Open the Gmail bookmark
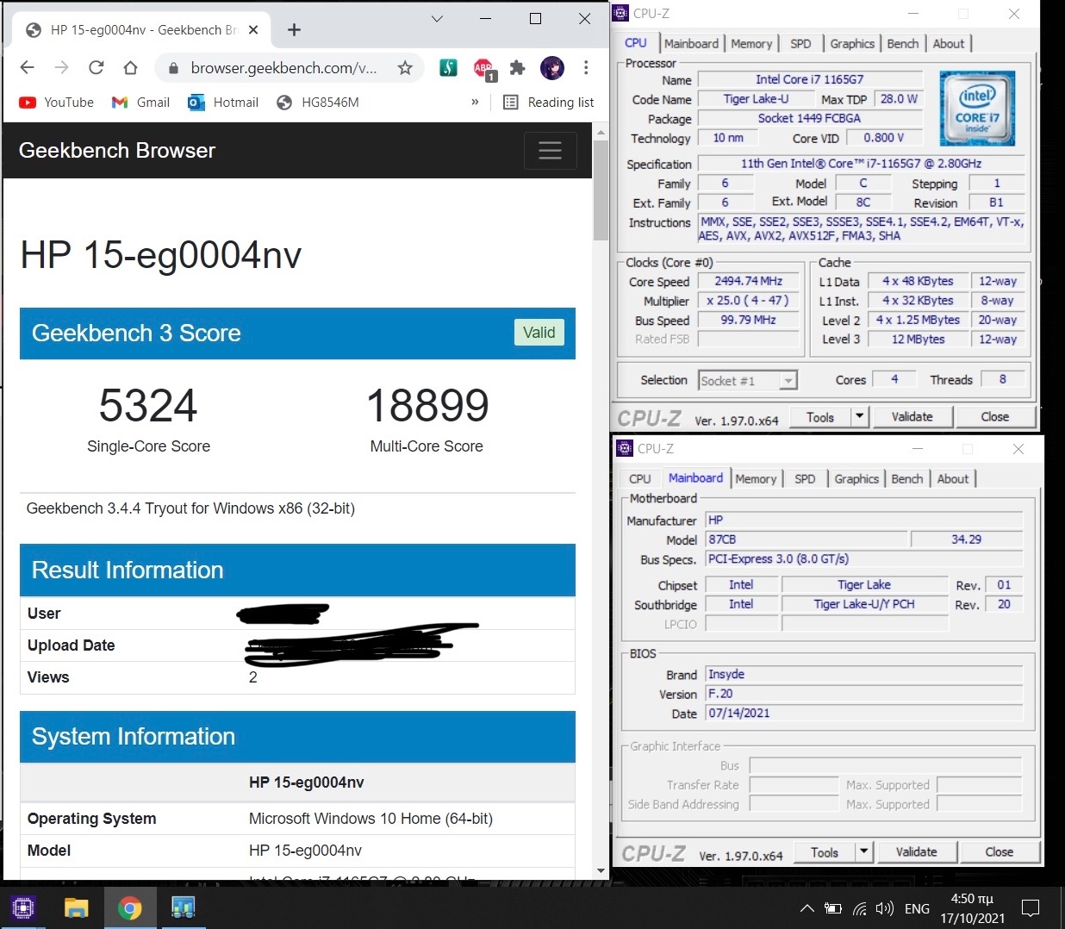Viewport: 1065px width, 929px height. pos(140,102)
